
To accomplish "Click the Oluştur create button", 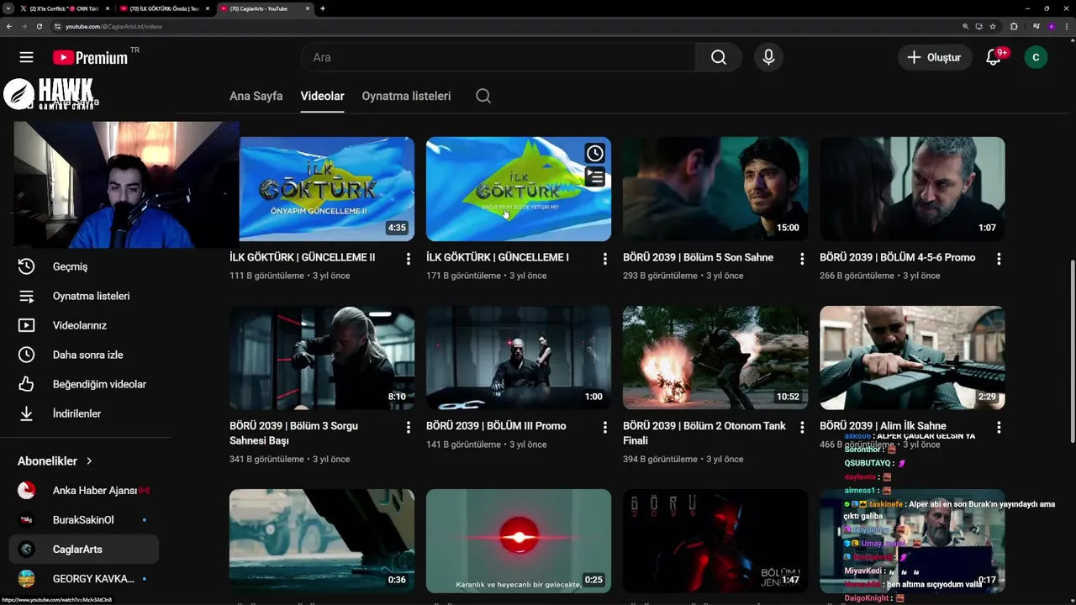I will point(934,57).
